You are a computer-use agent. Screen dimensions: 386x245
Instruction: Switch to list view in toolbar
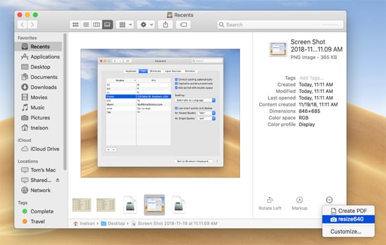pos(86,25)
